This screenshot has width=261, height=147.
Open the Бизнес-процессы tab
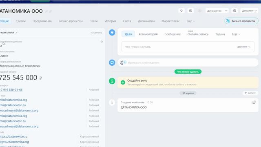[x=71, y=21]
